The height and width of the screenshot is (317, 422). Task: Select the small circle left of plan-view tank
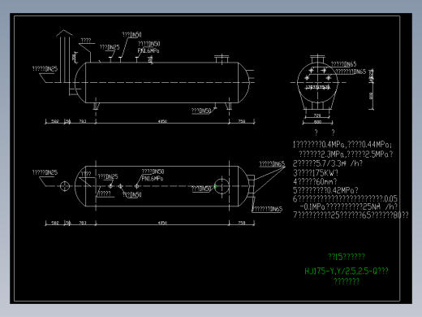[65, 186]
